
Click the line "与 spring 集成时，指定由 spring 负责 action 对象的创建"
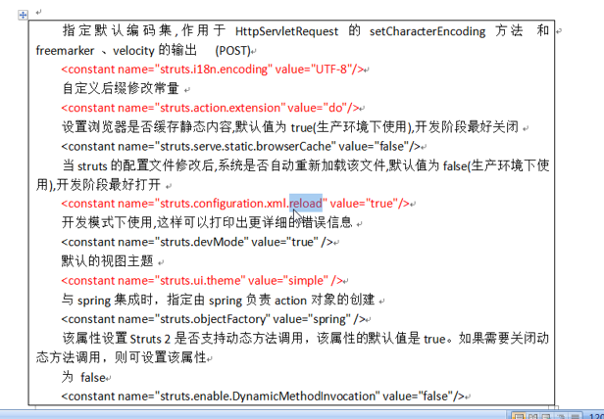tap(218, 300)
